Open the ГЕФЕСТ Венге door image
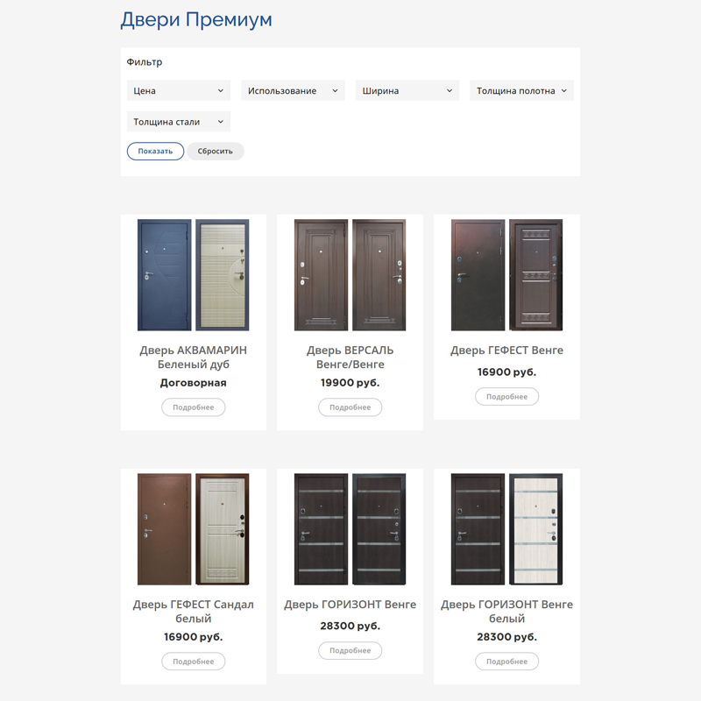Image resolution: width=701 pixels, height=701 pixels. tap(506, 275)
